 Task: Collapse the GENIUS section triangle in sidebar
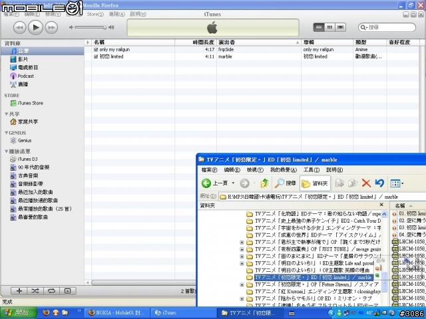tap(7, 132)
